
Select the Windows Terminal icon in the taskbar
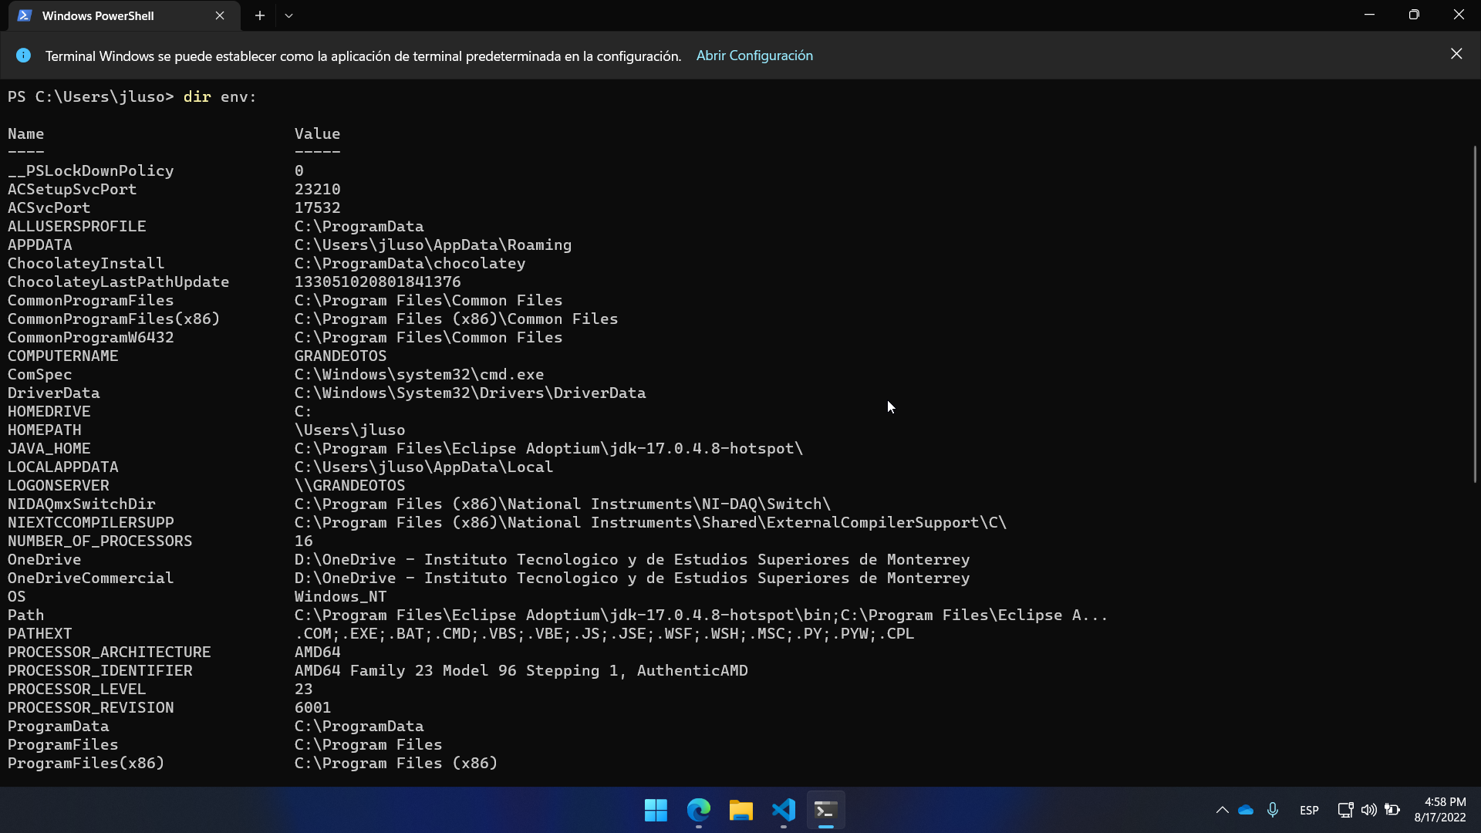pos(825,811)
